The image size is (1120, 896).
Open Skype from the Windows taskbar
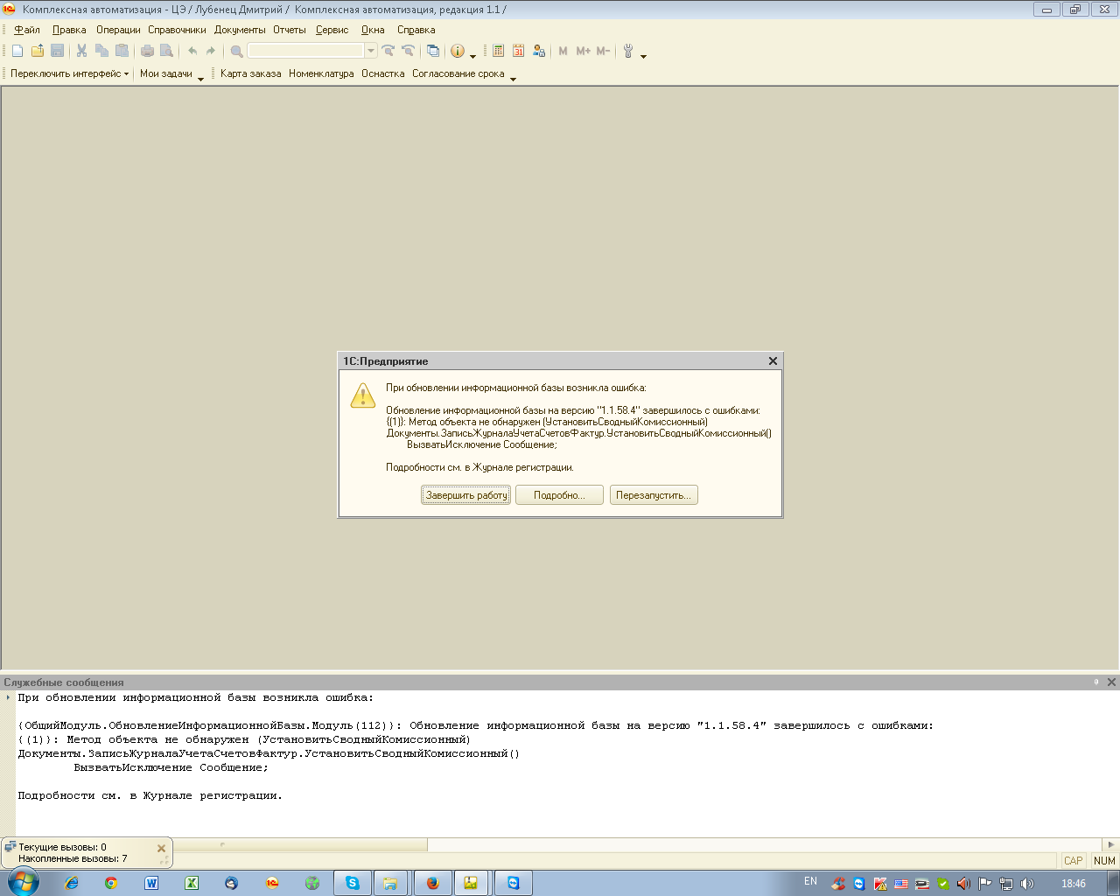click(x=353, y=883)
